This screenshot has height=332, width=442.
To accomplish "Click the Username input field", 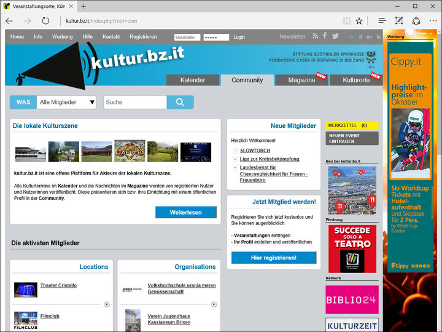I will (x=187, y=38).
